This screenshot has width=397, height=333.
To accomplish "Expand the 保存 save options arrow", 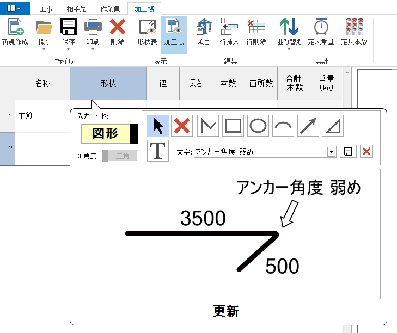I will (x=69, y=48).
